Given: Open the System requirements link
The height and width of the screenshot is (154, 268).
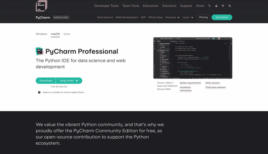Looking at the screenshot, I should [x=190, y=83].
